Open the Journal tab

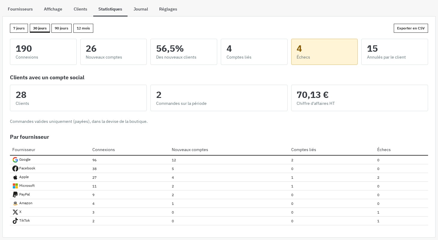(141, 9)
